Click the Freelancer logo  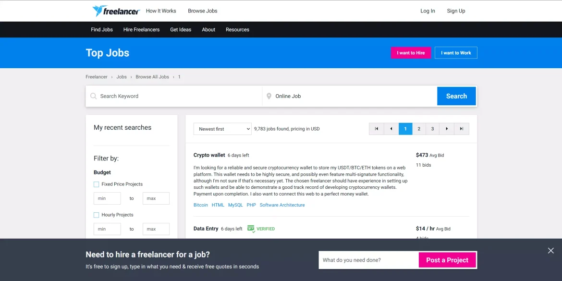[x=116, y=11]
